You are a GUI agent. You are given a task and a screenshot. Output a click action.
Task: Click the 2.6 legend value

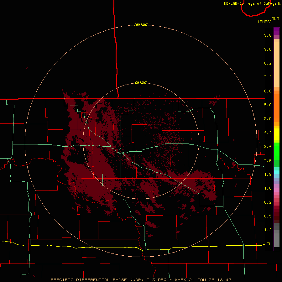pos(268,161)
